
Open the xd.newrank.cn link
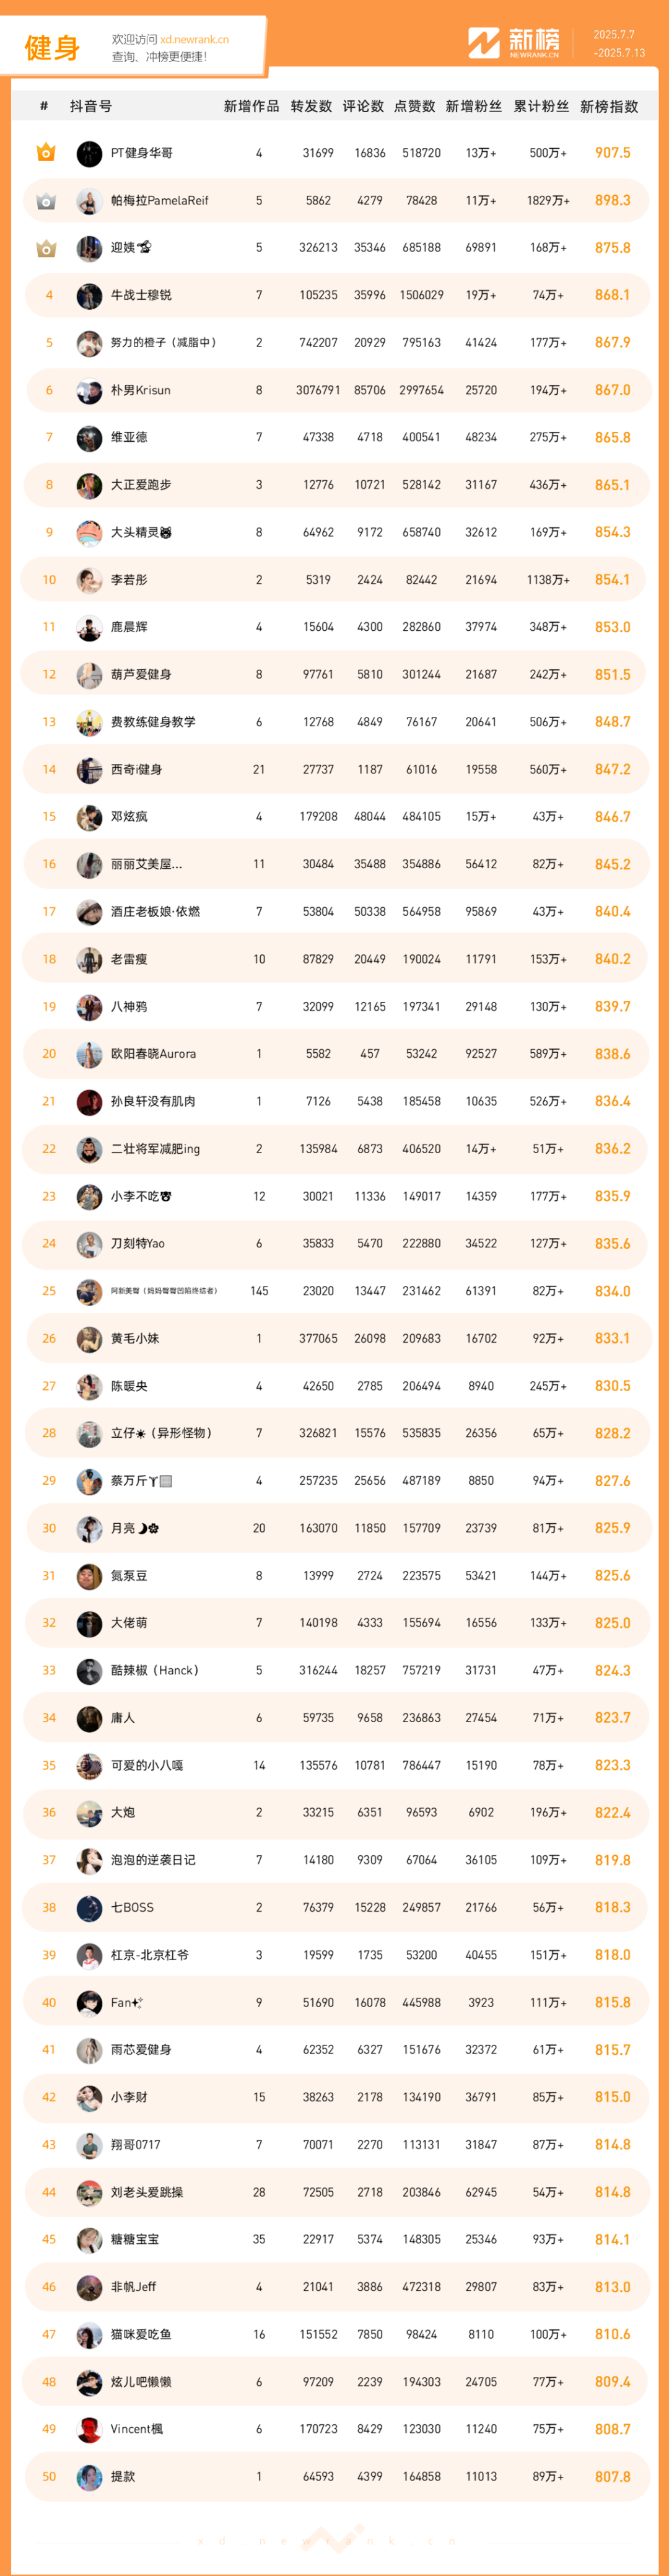click(x=194, y=40)
